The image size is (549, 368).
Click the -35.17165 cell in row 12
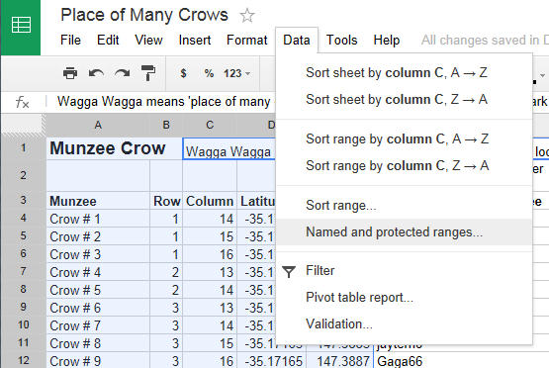272,361
